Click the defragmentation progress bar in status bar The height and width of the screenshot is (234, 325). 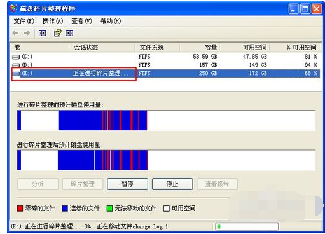(x=247, y=226)
